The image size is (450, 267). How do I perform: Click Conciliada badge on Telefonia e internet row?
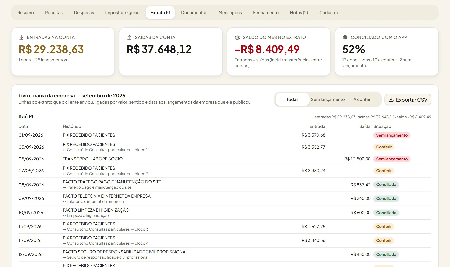click(386, 199)
